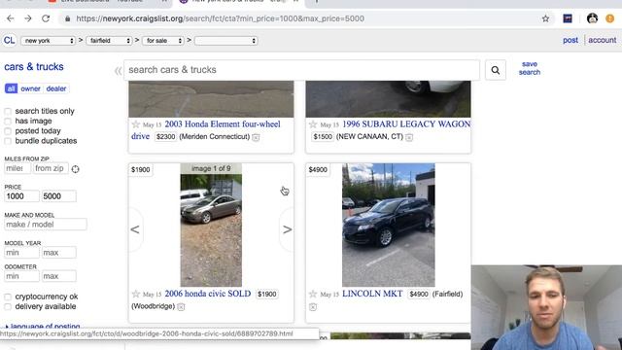Image resolution: width=622 pixels, height=350 pixels.
Task: Enable cryptocurrency ok checkbox
Action: (8, 297)
